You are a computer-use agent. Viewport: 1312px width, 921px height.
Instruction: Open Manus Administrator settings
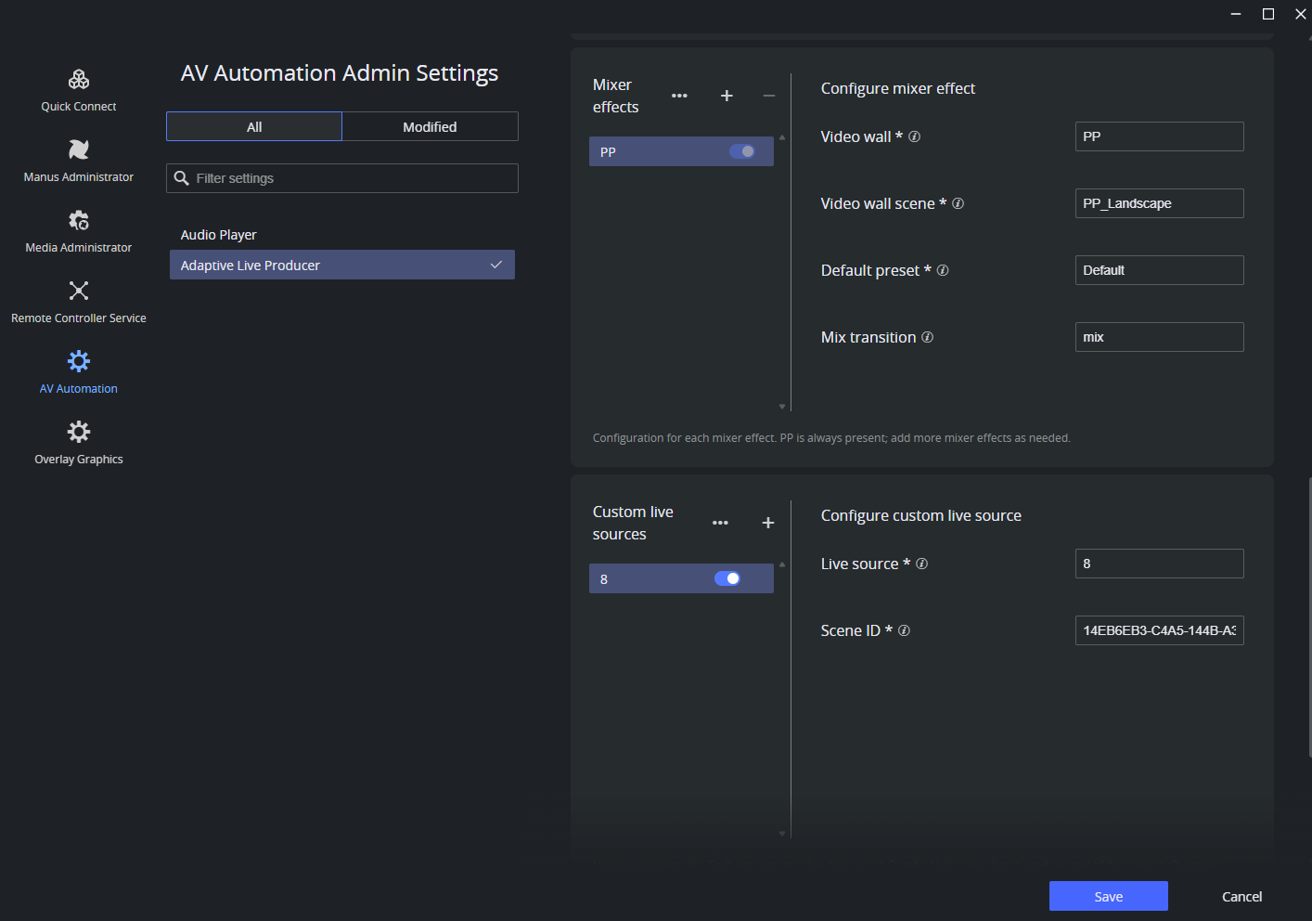point(79,162)
